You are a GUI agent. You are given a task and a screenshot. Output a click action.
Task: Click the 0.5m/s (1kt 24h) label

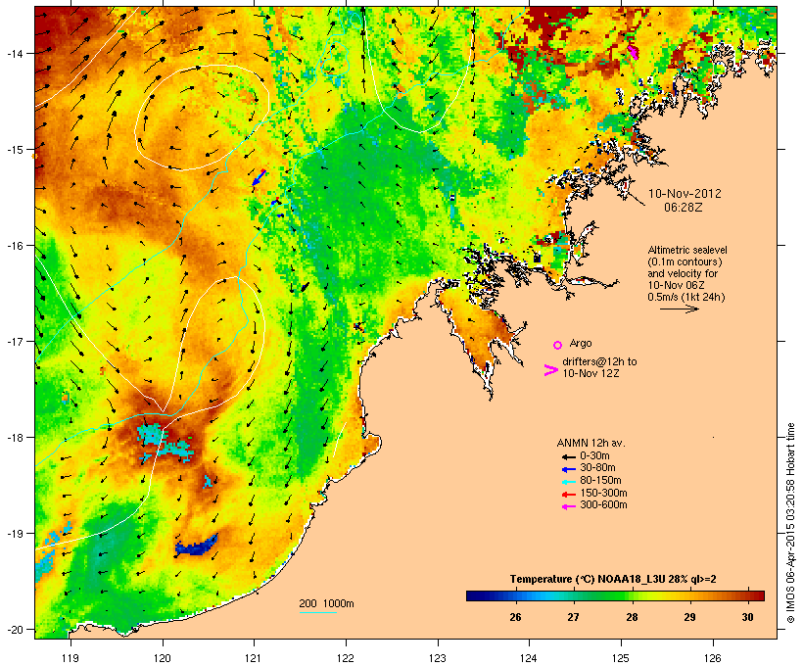686,297
